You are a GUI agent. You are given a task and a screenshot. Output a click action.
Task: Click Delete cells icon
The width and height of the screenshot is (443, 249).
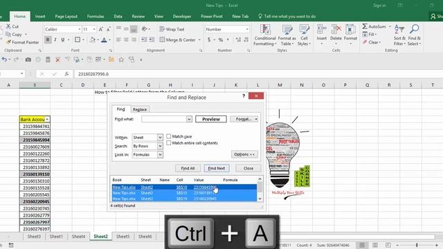[x=336, y=29]
